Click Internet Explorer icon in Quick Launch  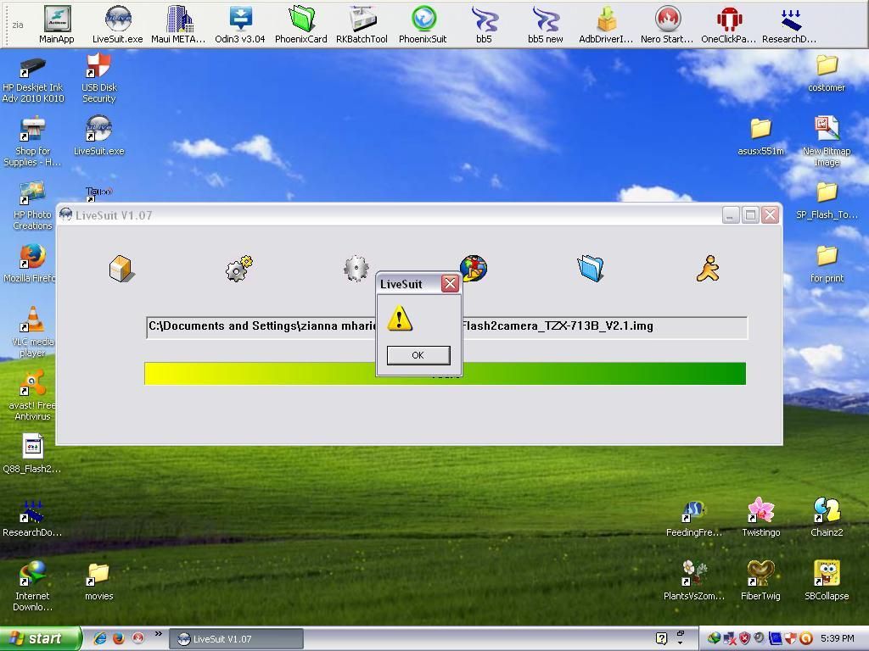pyautogui.click(x=99, y=638)
